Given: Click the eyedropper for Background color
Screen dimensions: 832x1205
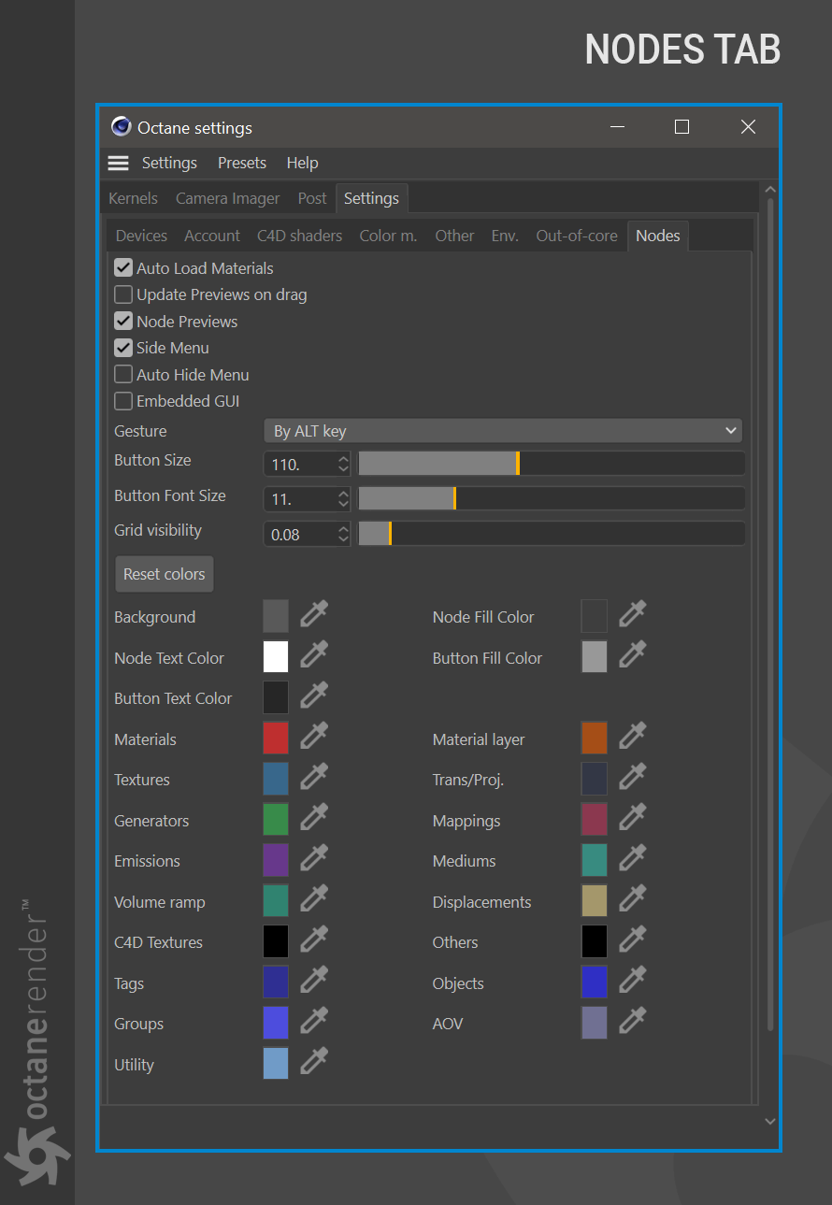Looking at the screenshot, I should click(314, 614).
